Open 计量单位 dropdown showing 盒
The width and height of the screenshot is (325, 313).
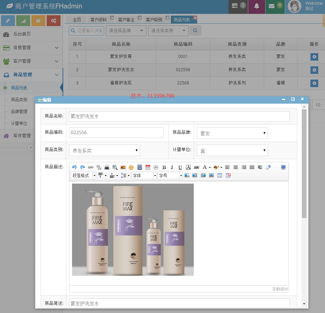pos(232,150)
